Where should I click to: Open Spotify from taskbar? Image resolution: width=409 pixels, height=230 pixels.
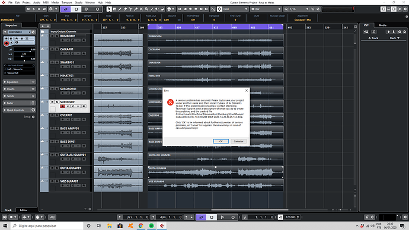pos(151,226)
